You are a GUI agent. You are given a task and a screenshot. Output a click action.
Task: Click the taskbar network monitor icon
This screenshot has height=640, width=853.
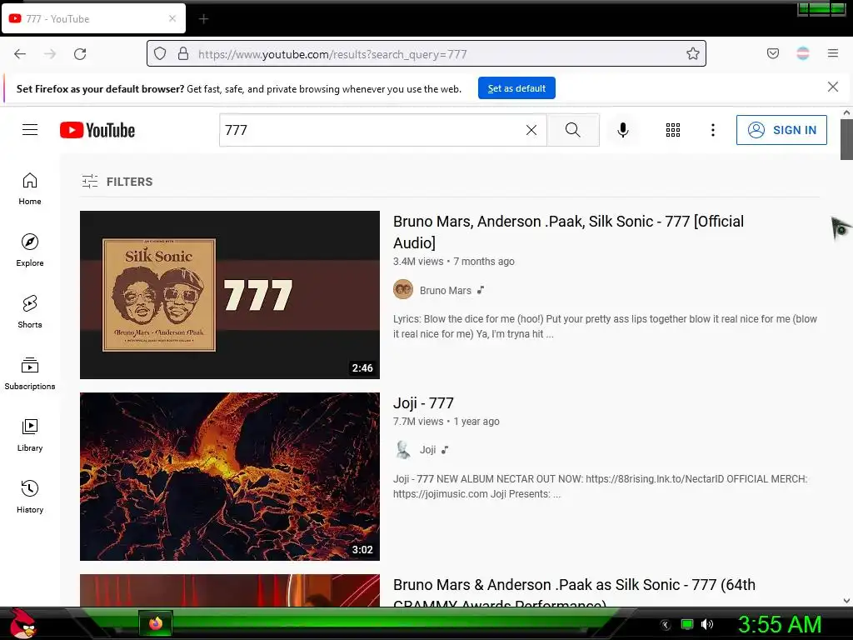(687, 624)
